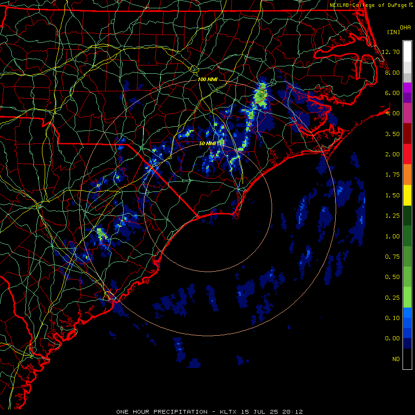Pick the orange legend swatch
Viewport: 415px width, 415px height.
[407, 175]
